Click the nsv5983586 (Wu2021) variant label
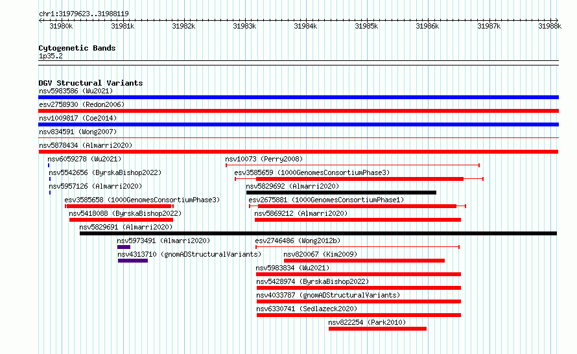This screenshot has height=354, width=577. pyautogui.click(x=76, y=91)
